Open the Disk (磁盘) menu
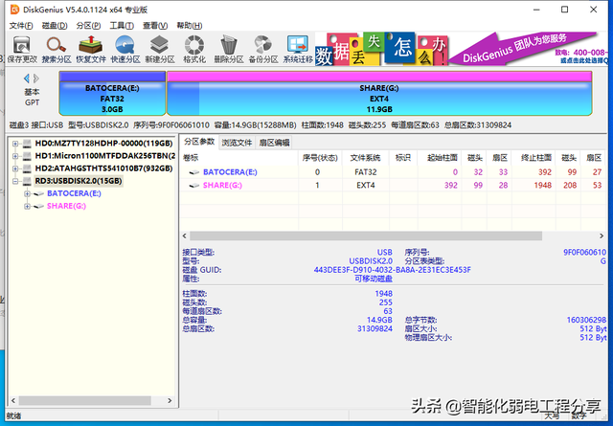The height and width of the screenshot is (426, 613). pyautogui.click(x=55, y=26)
